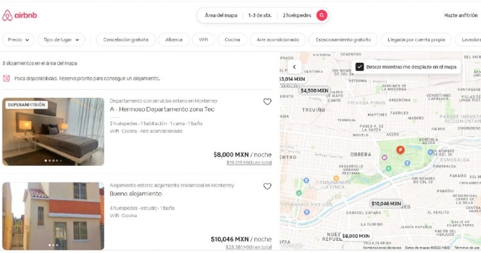Open the Precio dropdown

pos(19,40)
